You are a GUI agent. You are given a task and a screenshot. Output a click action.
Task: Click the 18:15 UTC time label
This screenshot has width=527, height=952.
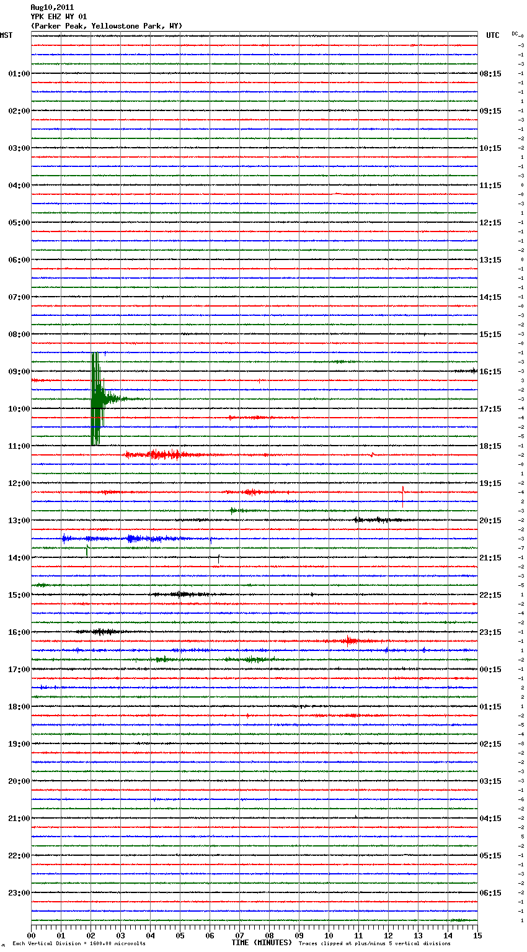coord(490,446)
